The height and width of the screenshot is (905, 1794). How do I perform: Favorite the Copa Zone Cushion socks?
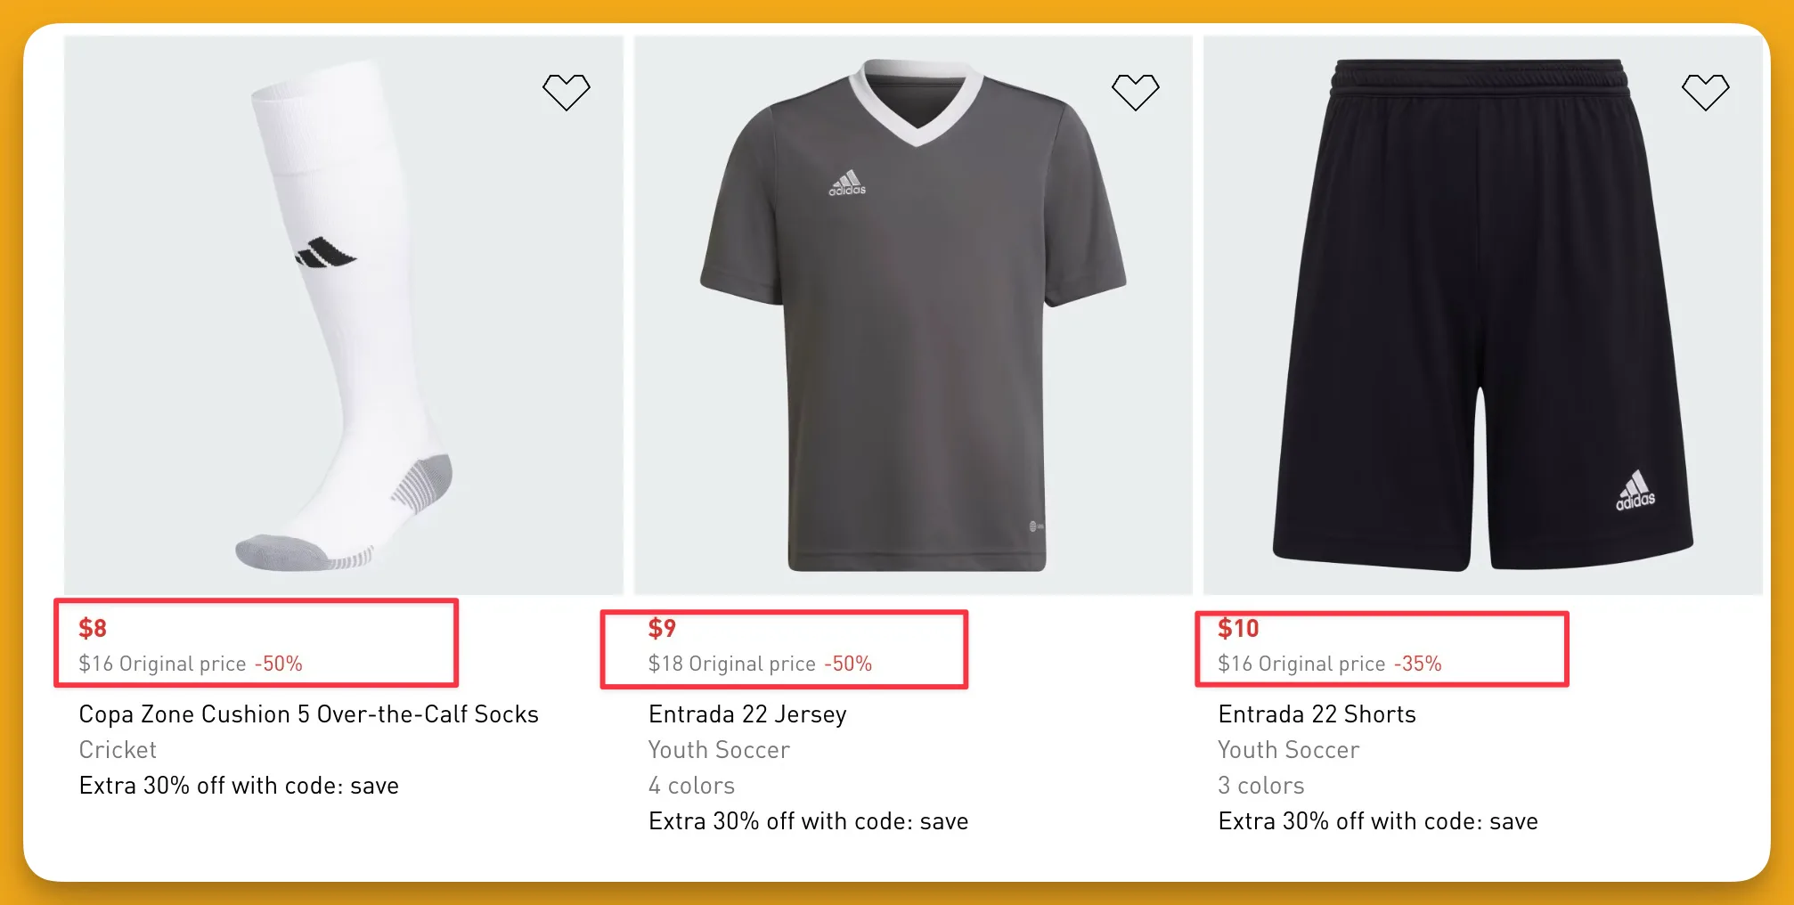point(567,92)
